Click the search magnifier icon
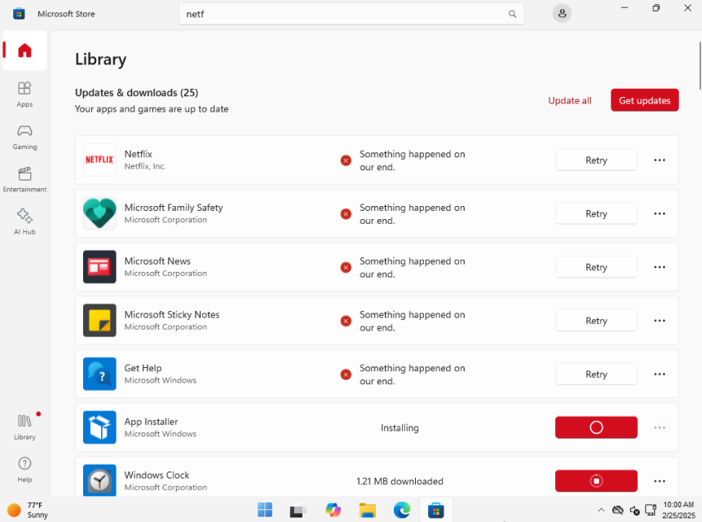Image resolution: width=702 pixels, height=522 pixels. pyautogui.click(x=512, y=14)
